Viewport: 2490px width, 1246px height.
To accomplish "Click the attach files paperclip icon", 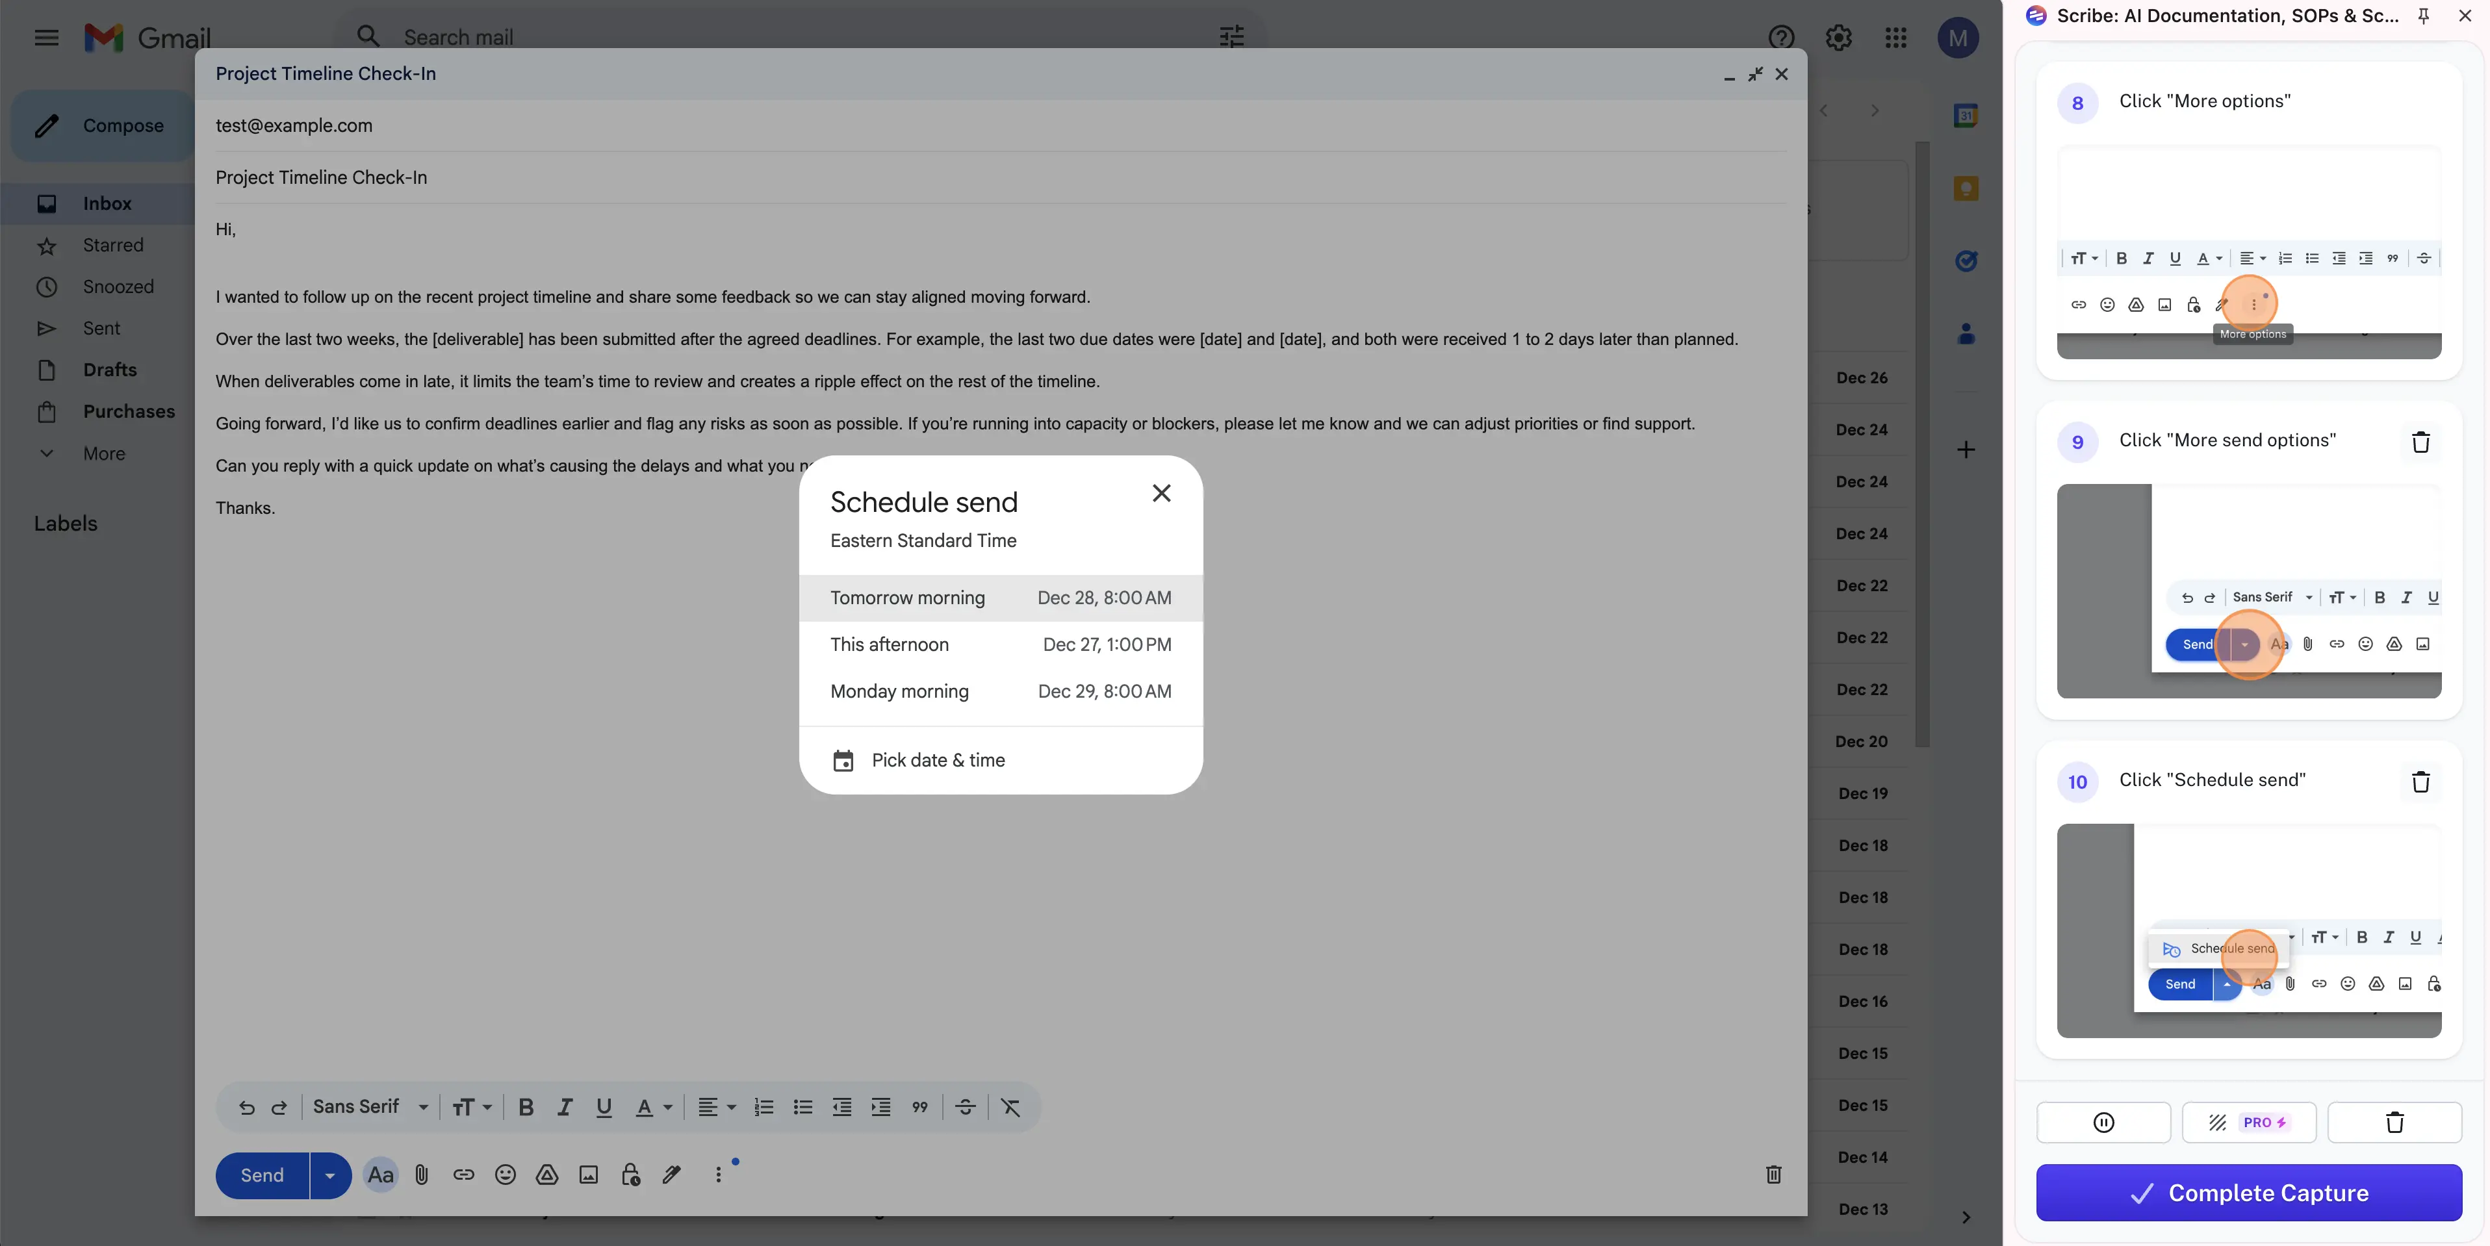I will tap(422, 1175).
